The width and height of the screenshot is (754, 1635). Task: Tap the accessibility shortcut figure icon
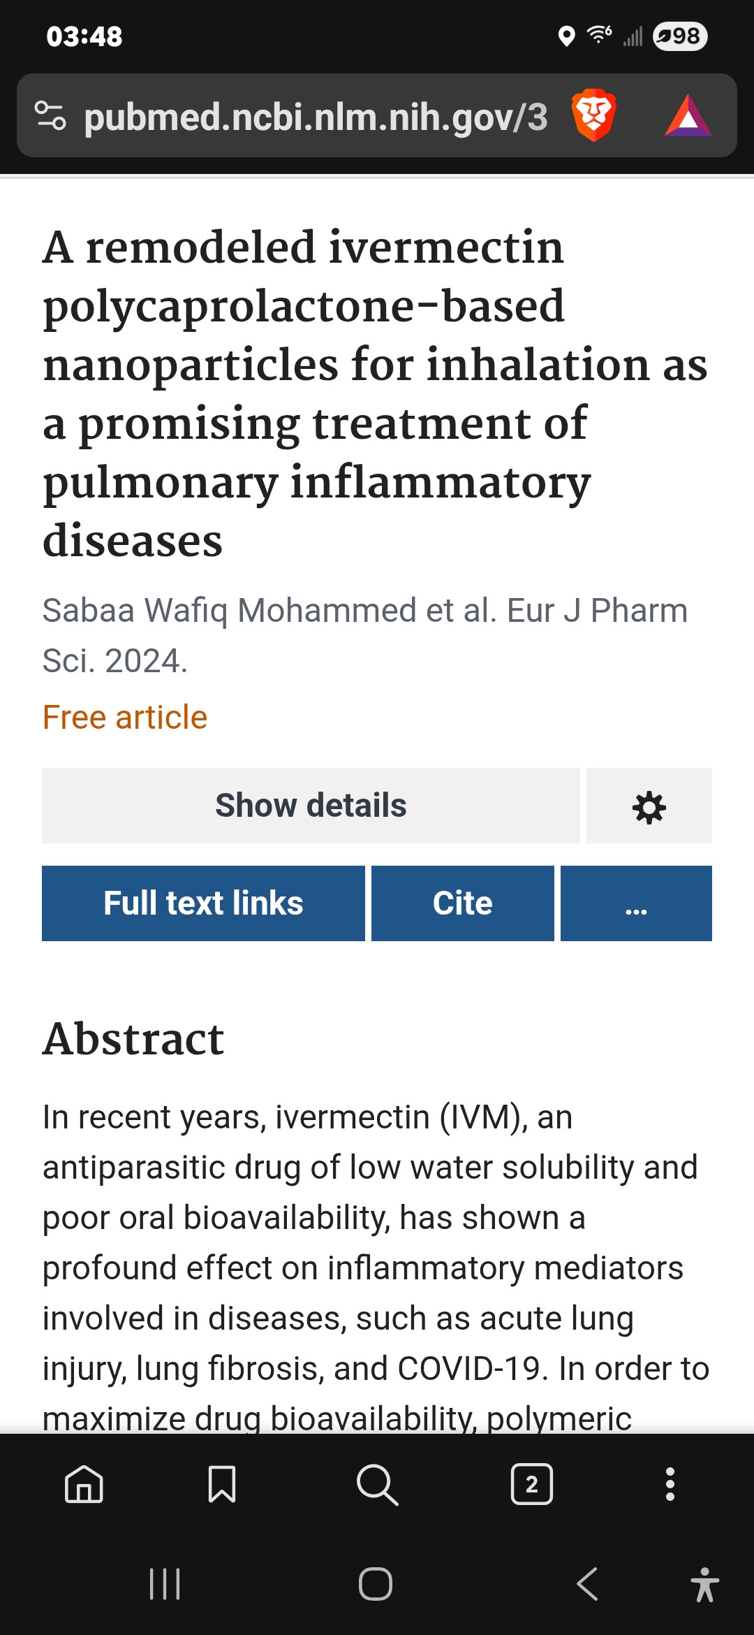click(704, 1584)
